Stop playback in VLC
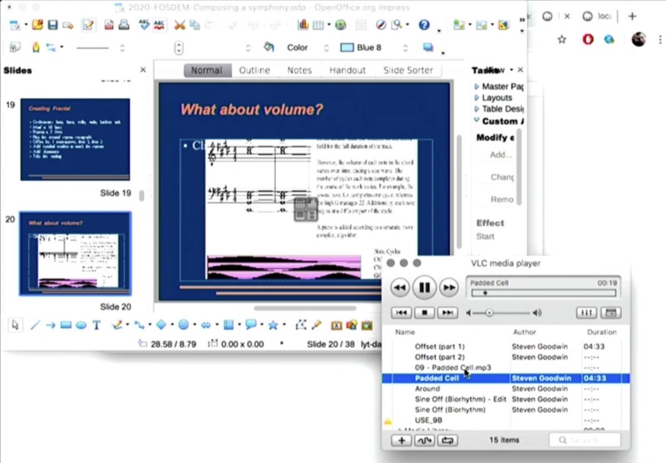This screenshot has height=463, width=666. point(425,313)
